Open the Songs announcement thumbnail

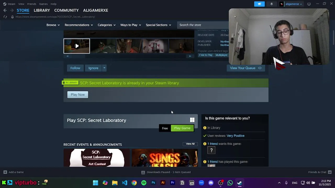(165, 158)
